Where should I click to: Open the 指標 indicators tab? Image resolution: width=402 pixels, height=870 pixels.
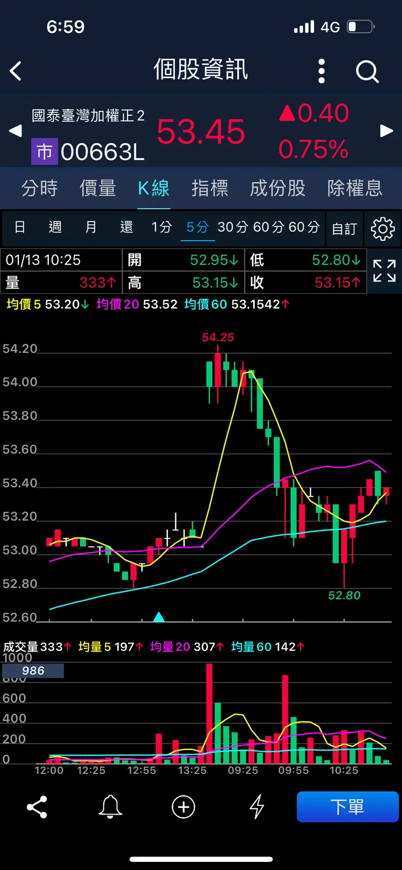[210, 188]
